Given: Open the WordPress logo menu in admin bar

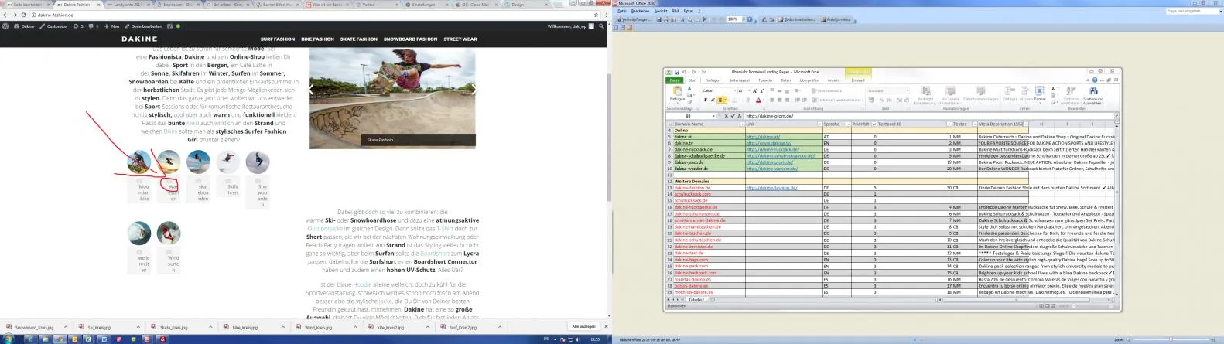Looking at the screenshot, I should click(5, 26).
